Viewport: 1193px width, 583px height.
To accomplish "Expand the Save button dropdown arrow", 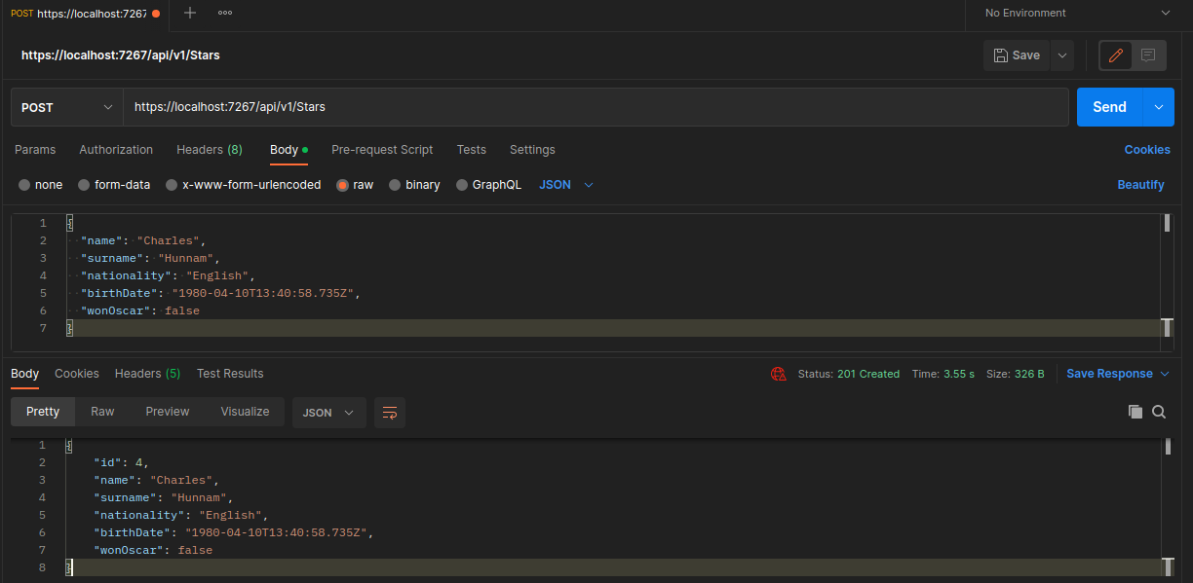I will pos(1061,55).
